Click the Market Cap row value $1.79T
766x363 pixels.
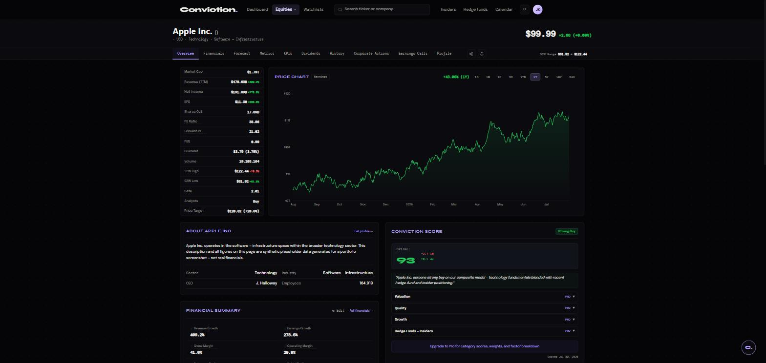[x=253, y=72]
